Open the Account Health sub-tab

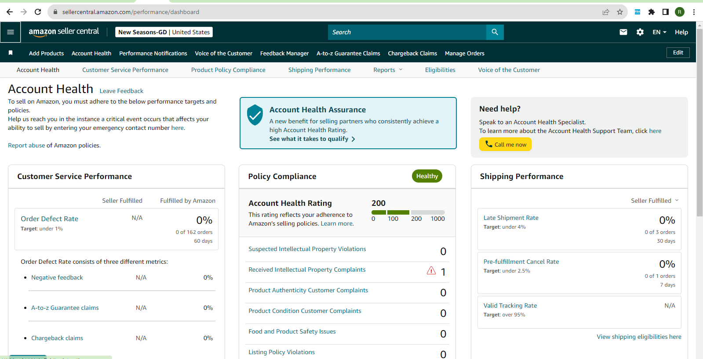point(38,70)
